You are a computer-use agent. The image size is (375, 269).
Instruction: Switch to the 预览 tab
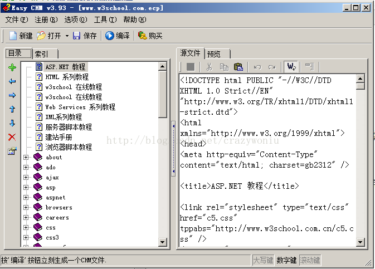click(217, 54)
